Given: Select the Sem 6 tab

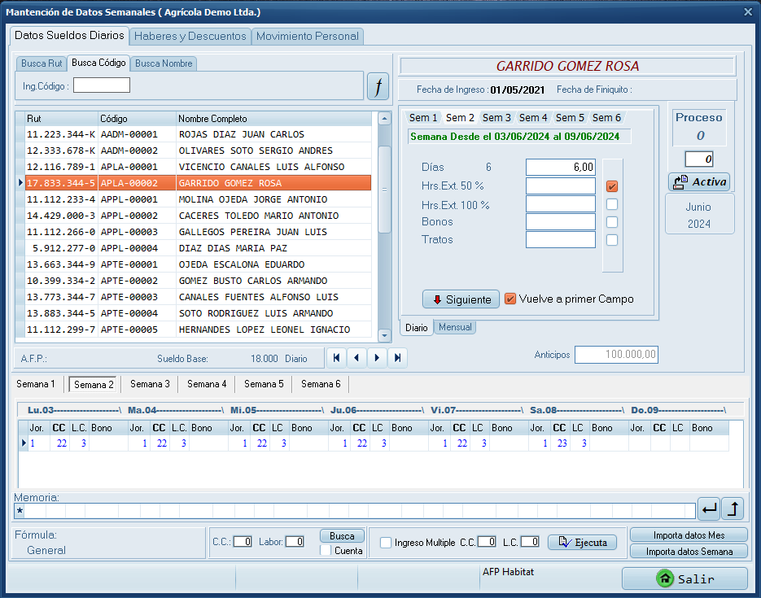Looking at the screenshot, I should [x=606, y=118].
